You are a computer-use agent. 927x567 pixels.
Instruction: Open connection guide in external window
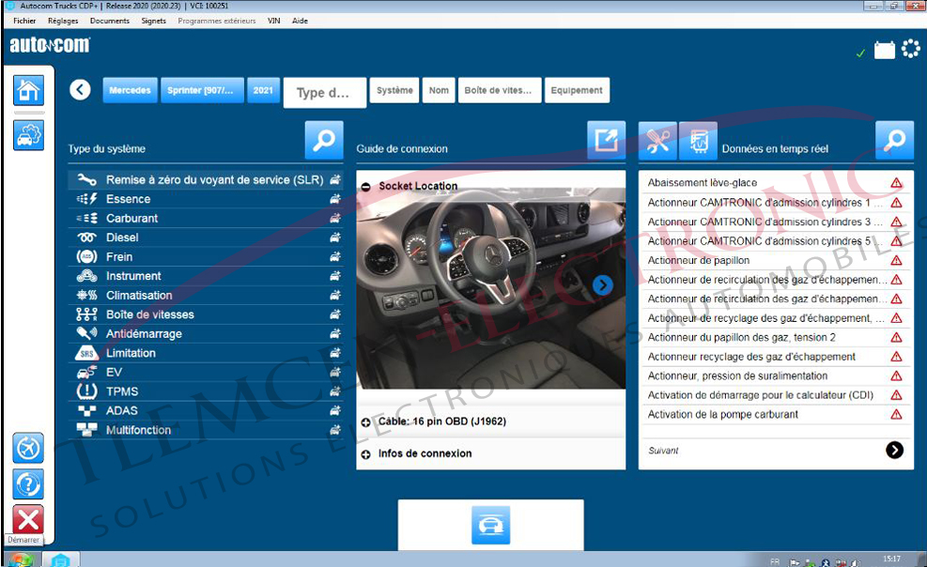pyautogui.click(x=606, y=141)
